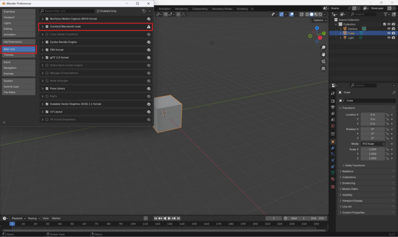Expand the Viewport Display panel
This screenshot has height=237, width=398.
click(352, 201)
